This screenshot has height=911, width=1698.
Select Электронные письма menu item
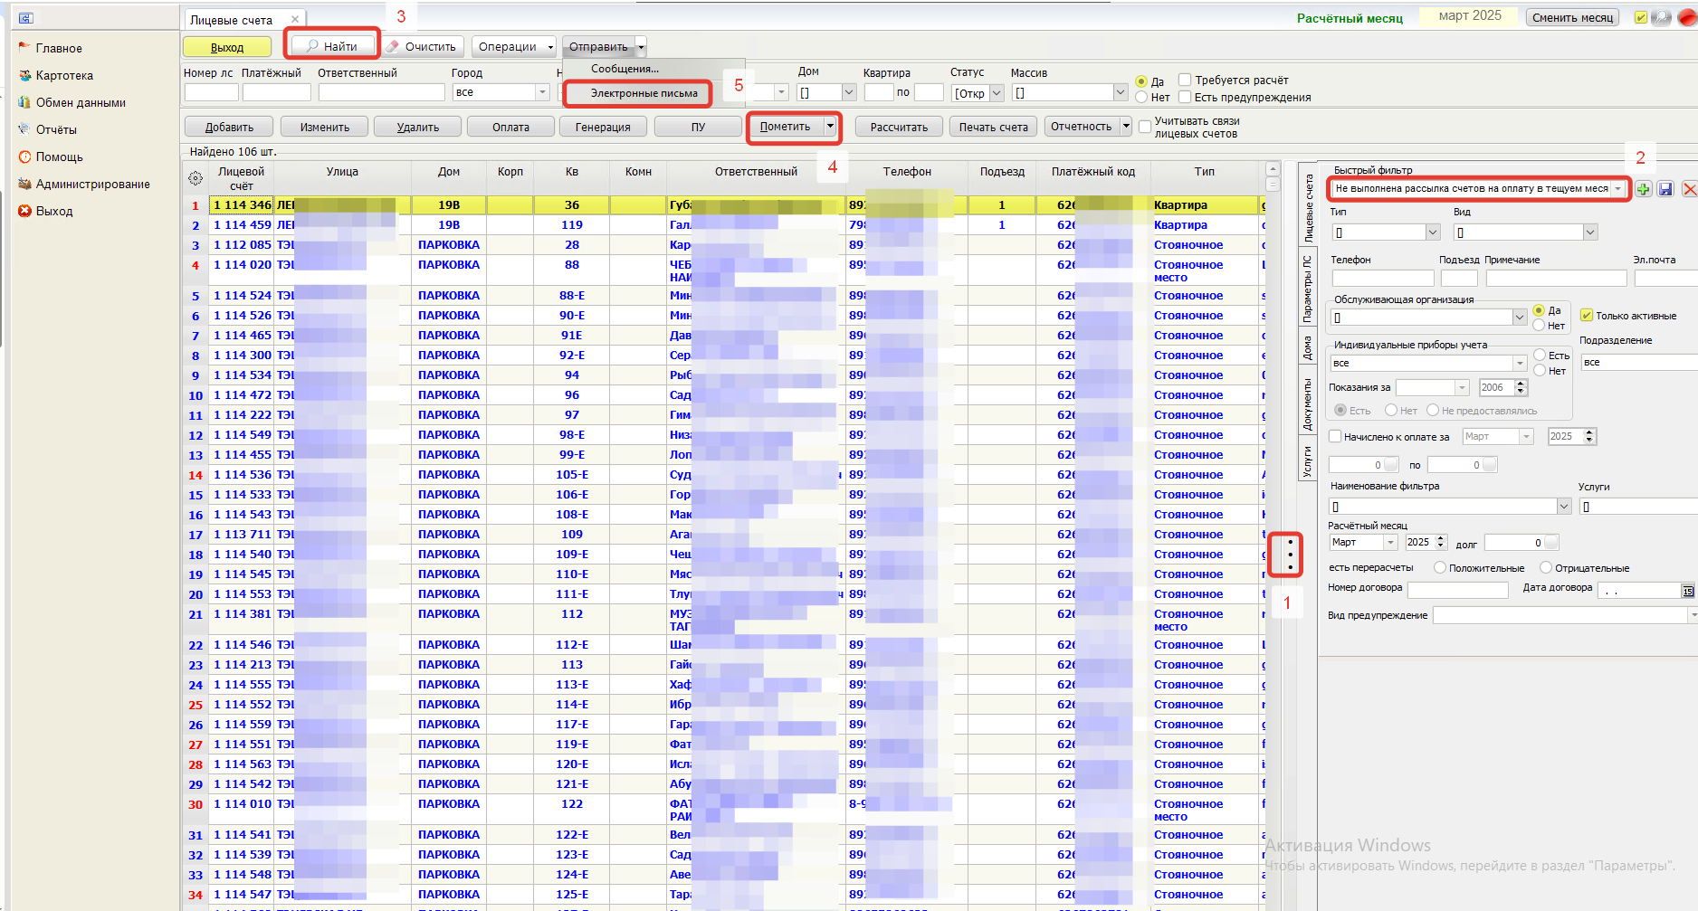click(x=644, y=93)
